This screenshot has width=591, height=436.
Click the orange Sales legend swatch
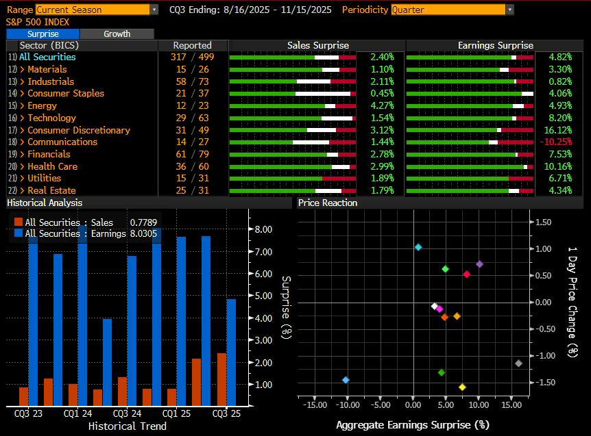click(x=19, y=222)
